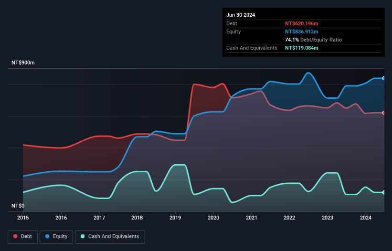392x251 pixels.
Task: Click the Jun 30 2024 tooltip date
Action: pos(241,15)
